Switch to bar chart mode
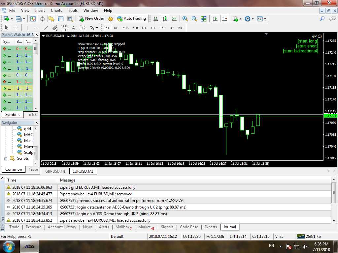The width and height of the screenshot is (338, 253). click(x=156, y=19)
